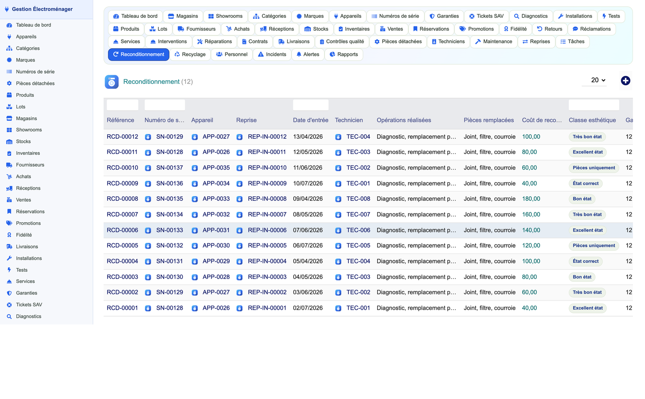Viewport: 645px width, 399px height.
Task: Open Recyclage tab with recycle icon
Action: pos(191,54)
